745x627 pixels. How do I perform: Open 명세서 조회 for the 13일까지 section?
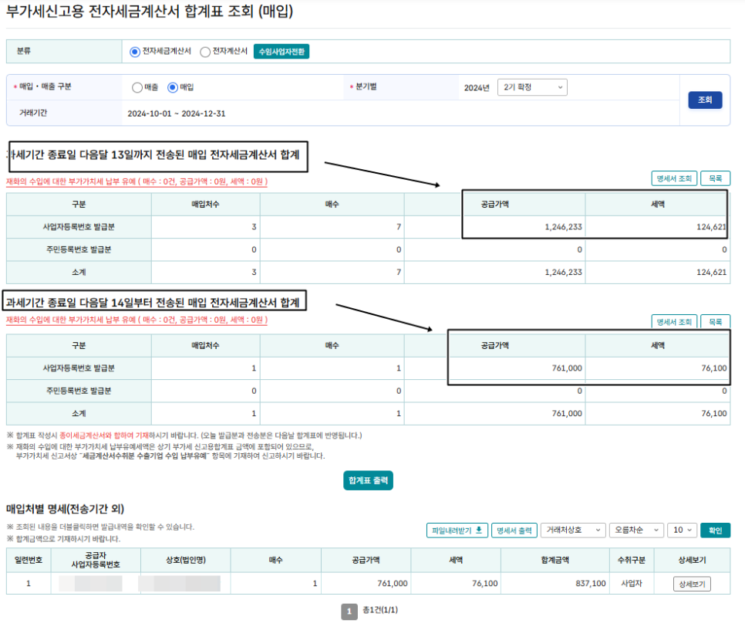coord(674,178)
